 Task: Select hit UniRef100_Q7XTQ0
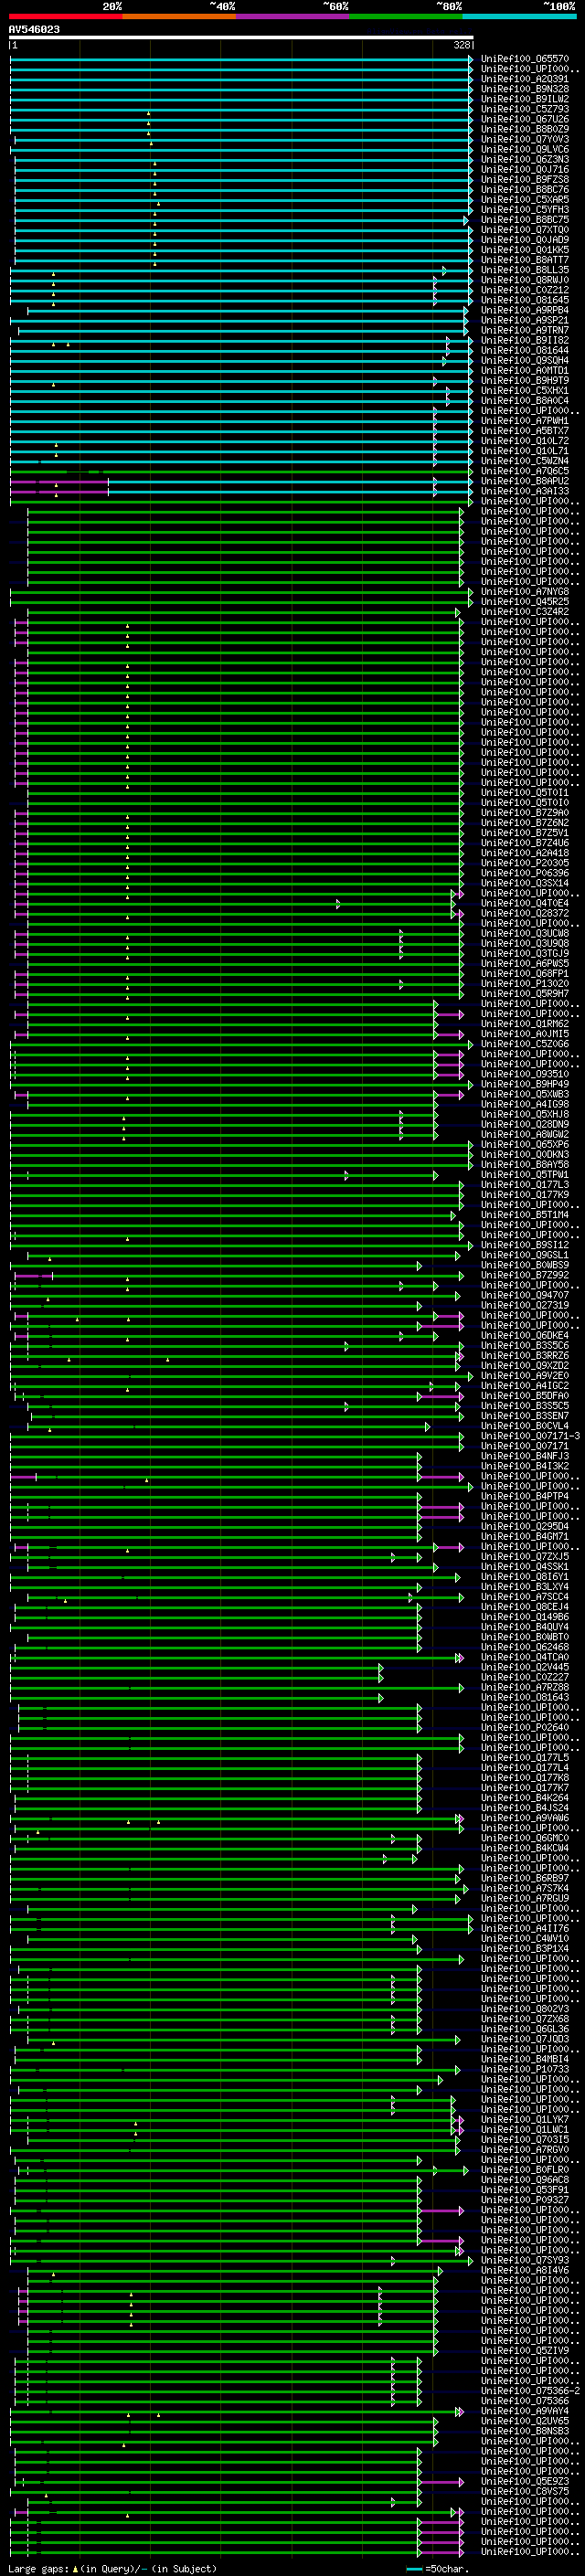point(525,230)
